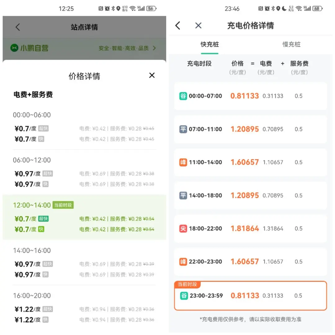Tap the back arrow on 站点详情 header
Image resolution: width=335 pixels, height=335 pixels.
click(x=18, y=27)
